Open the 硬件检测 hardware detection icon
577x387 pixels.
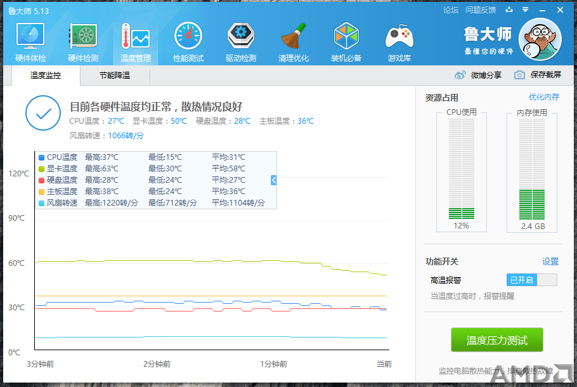83,42
